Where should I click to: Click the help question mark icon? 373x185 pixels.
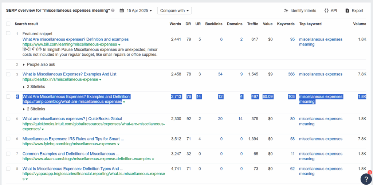tap(366, 179)
